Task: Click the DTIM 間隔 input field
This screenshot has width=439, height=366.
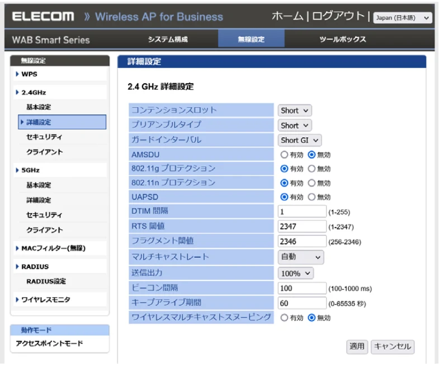Action: 302,211
